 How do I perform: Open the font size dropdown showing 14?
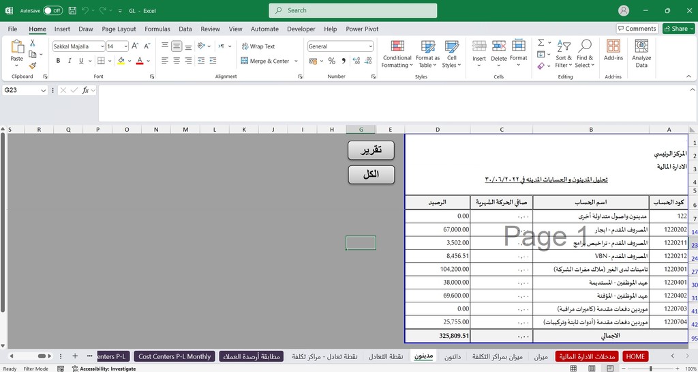126,46
